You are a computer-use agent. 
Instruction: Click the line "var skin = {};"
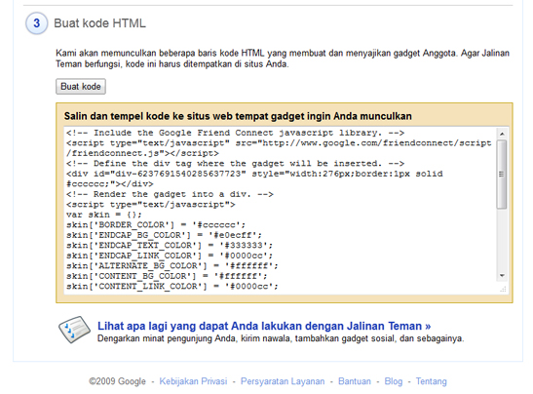pyautogui.click(x=103, y=215)
